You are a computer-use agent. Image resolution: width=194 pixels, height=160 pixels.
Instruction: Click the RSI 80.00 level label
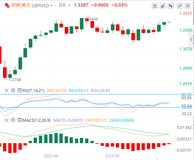[x=186, y=95]
